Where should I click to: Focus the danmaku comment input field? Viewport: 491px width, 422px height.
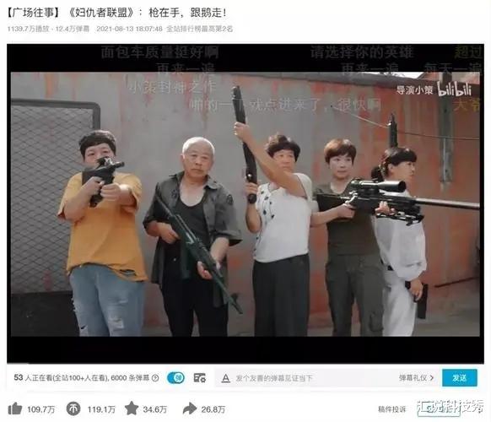tap(313, 378)
